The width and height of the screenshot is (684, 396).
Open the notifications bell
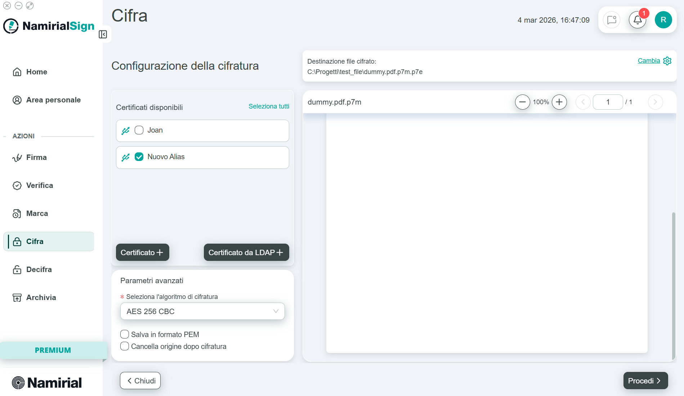click(638, 20)
